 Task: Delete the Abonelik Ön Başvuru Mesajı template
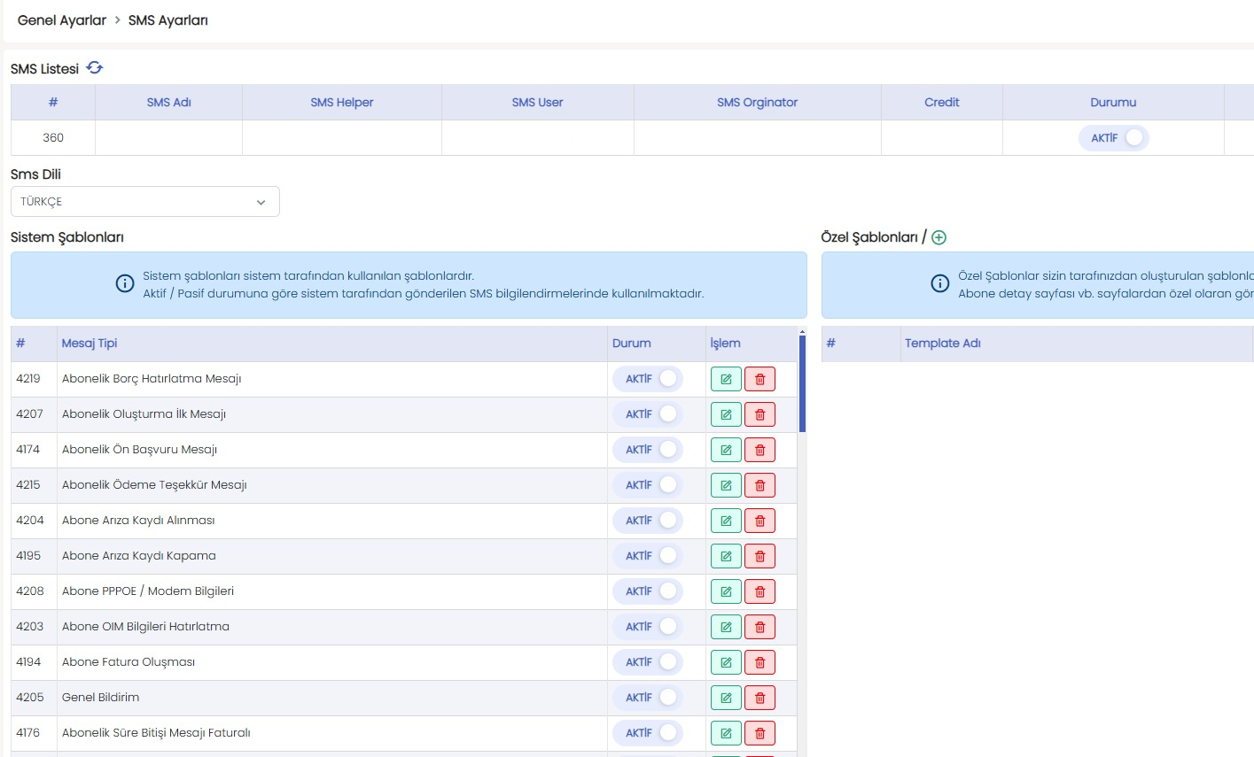coord(759,450)
